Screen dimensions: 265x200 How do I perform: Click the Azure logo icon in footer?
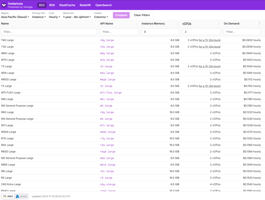pyautogui.click(x=18, y=196)
